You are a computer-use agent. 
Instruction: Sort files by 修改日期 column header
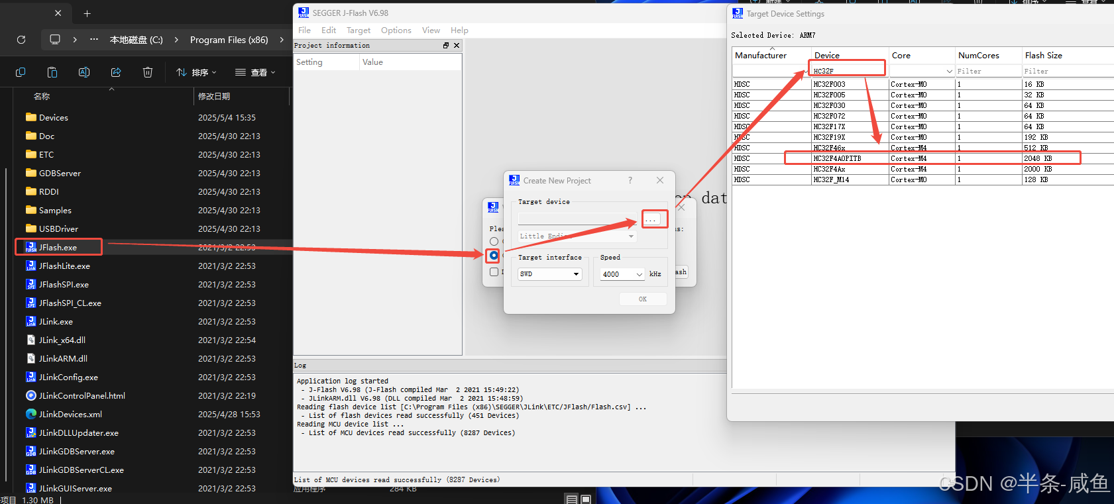241,97
